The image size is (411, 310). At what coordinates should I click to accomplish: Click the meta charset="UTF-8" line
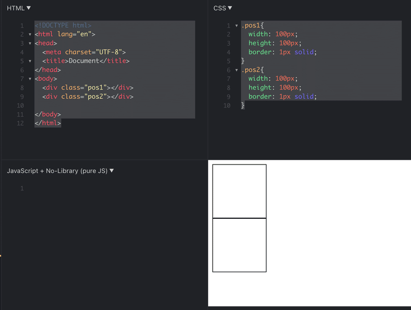(x=84, y=52)
